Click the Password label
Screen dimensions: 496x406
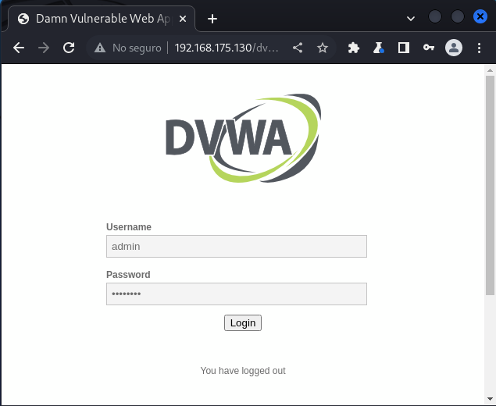[128, 275]
